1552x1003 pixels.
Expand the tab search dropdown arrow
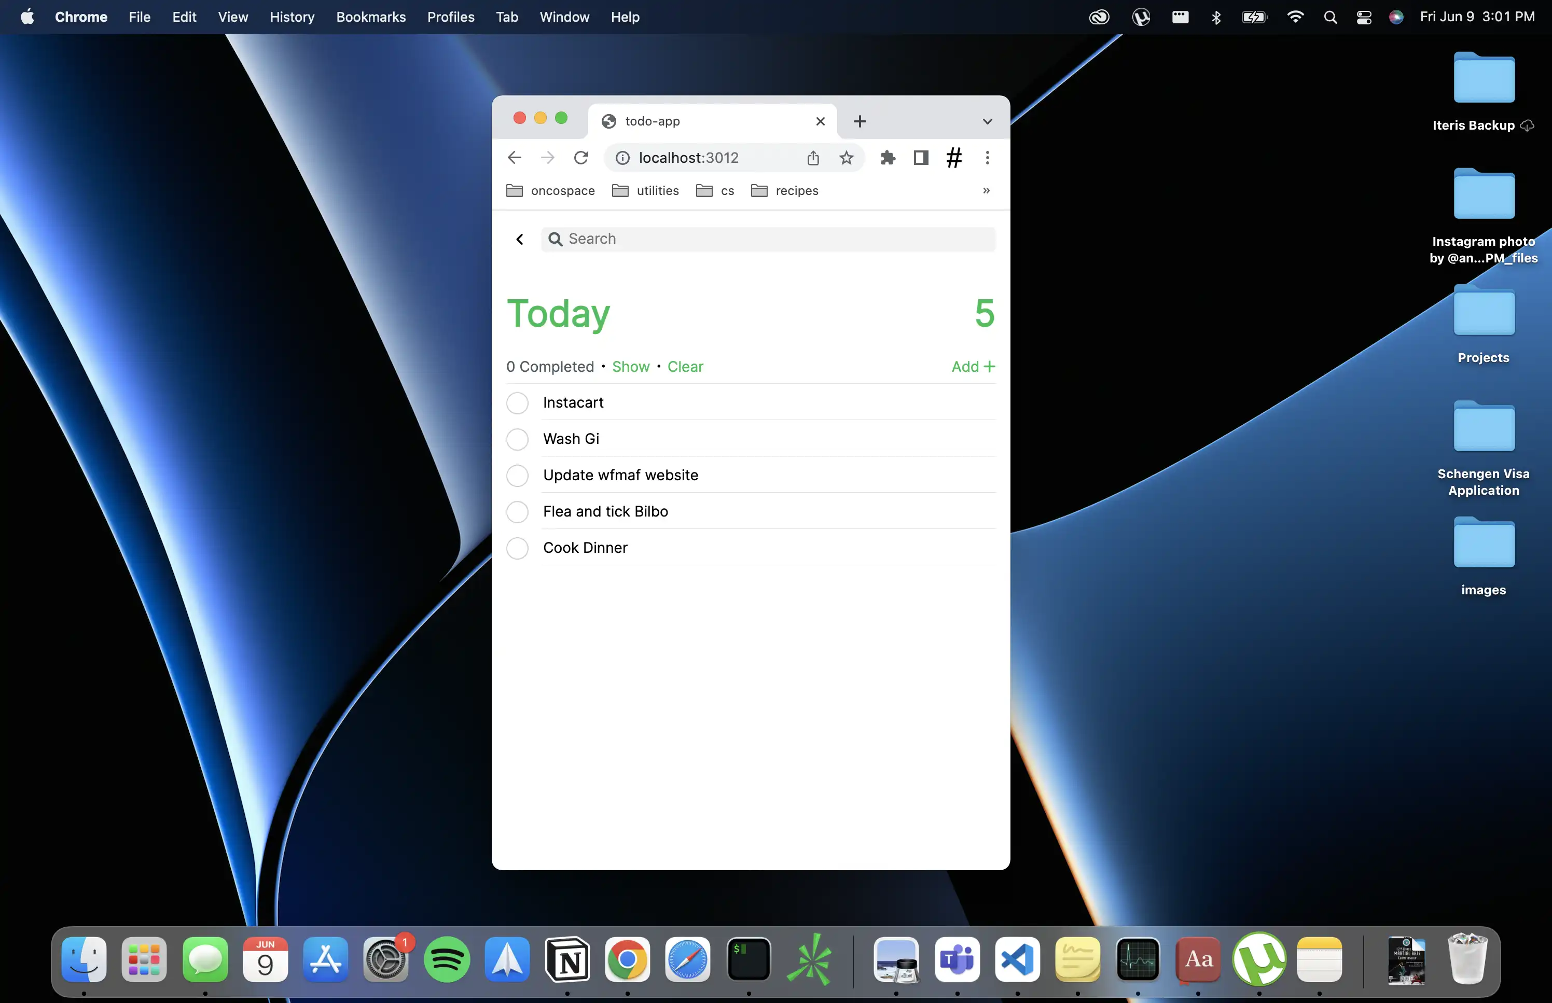(987, 122)
